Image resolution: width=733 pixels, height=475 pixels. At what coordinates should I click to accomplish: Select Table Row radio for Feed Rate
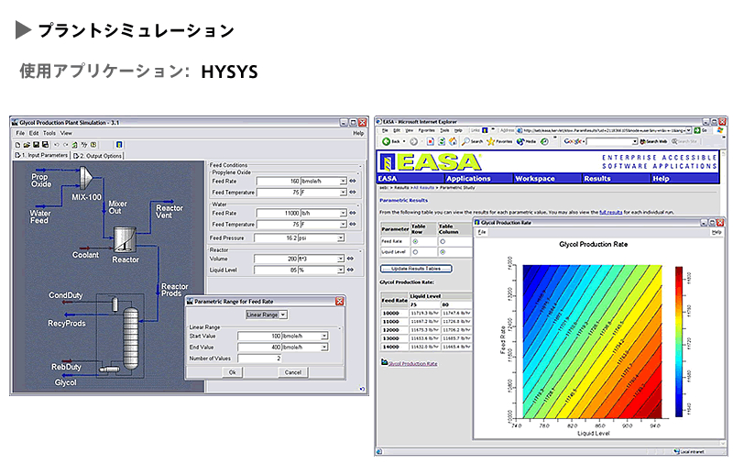[415, 241]
